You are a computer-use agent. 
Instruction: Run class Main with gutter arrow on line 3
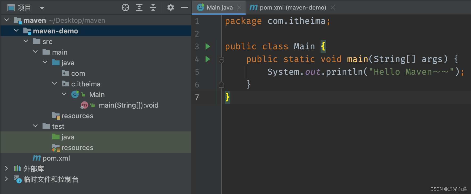(x=208, y=46)
